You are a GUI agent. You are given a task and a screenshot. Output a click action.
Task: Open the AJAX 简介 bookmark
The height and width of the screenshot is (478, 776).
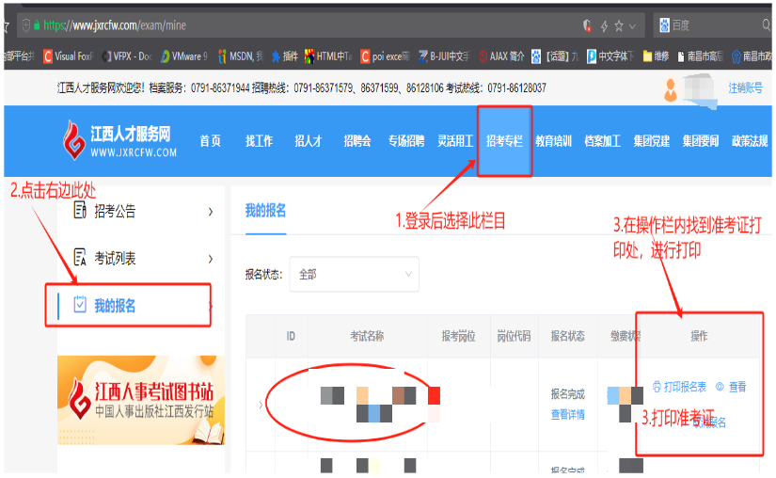tap(501, 56)
